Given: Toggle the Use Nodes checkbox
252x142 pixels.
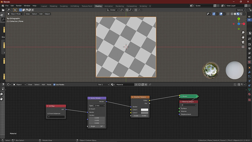Looking at the screenshot, I should (54, 85).
